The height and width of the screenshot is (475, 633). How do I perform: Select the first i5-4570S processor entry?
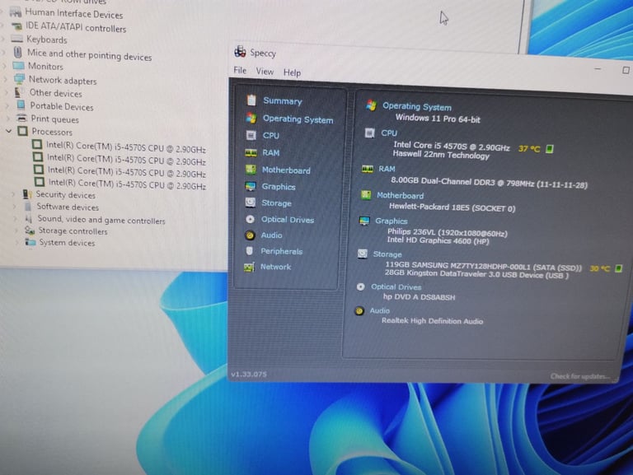pyautogui.click(x=126, y=147)
